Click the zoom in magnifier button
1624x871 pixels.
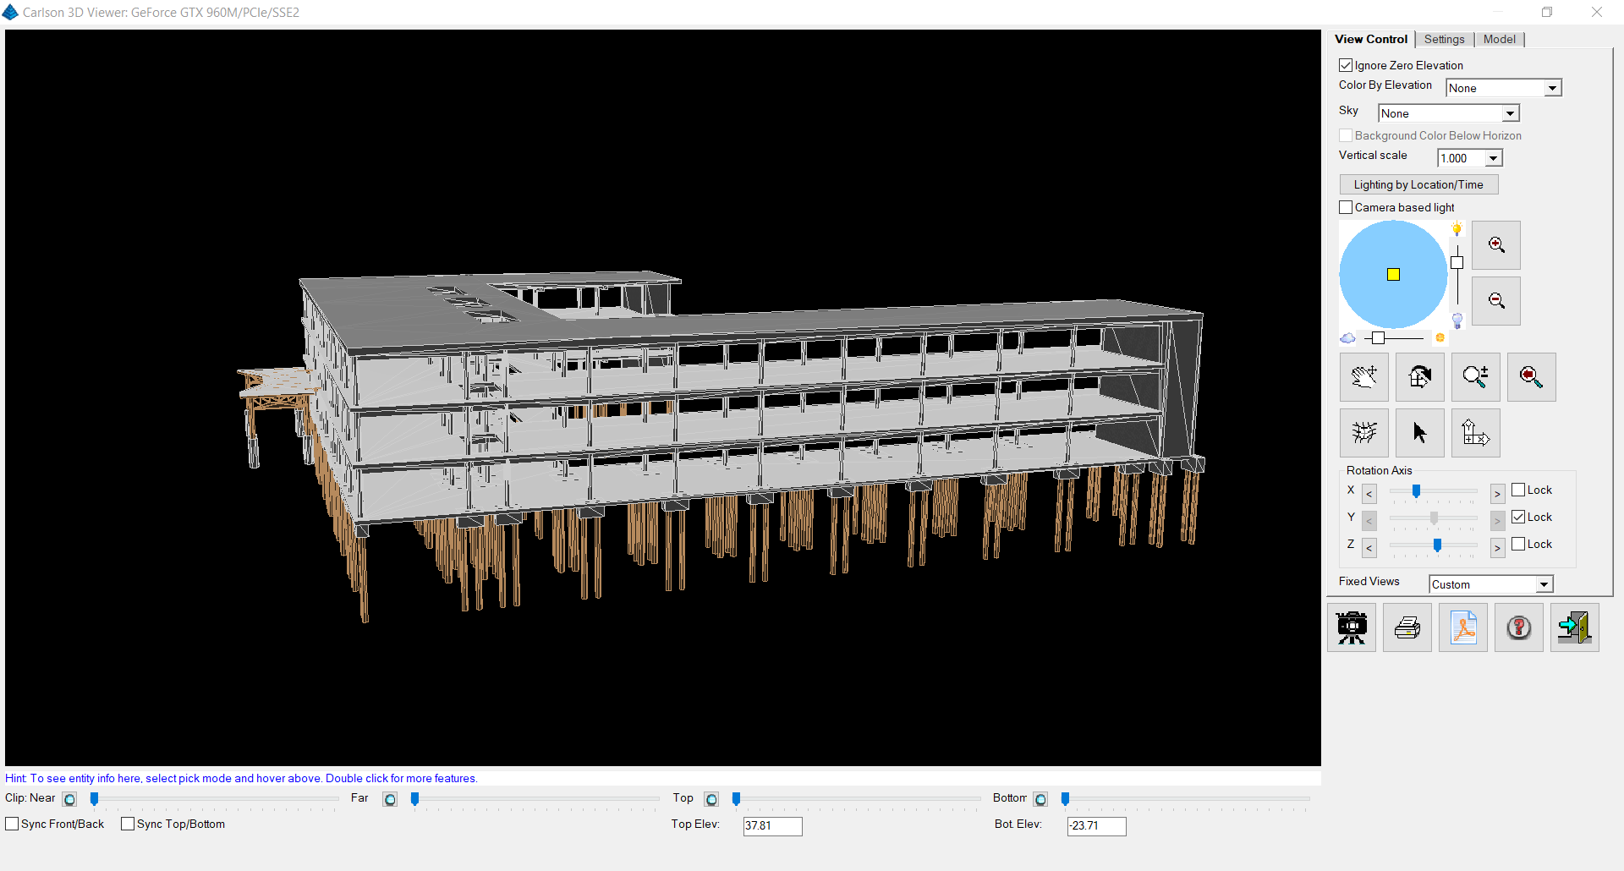coord(1495,245)
